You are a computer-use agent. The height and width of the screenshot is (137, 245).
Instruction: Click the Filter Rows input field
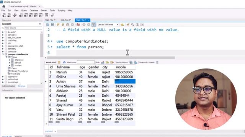click(x=86, y=62)
